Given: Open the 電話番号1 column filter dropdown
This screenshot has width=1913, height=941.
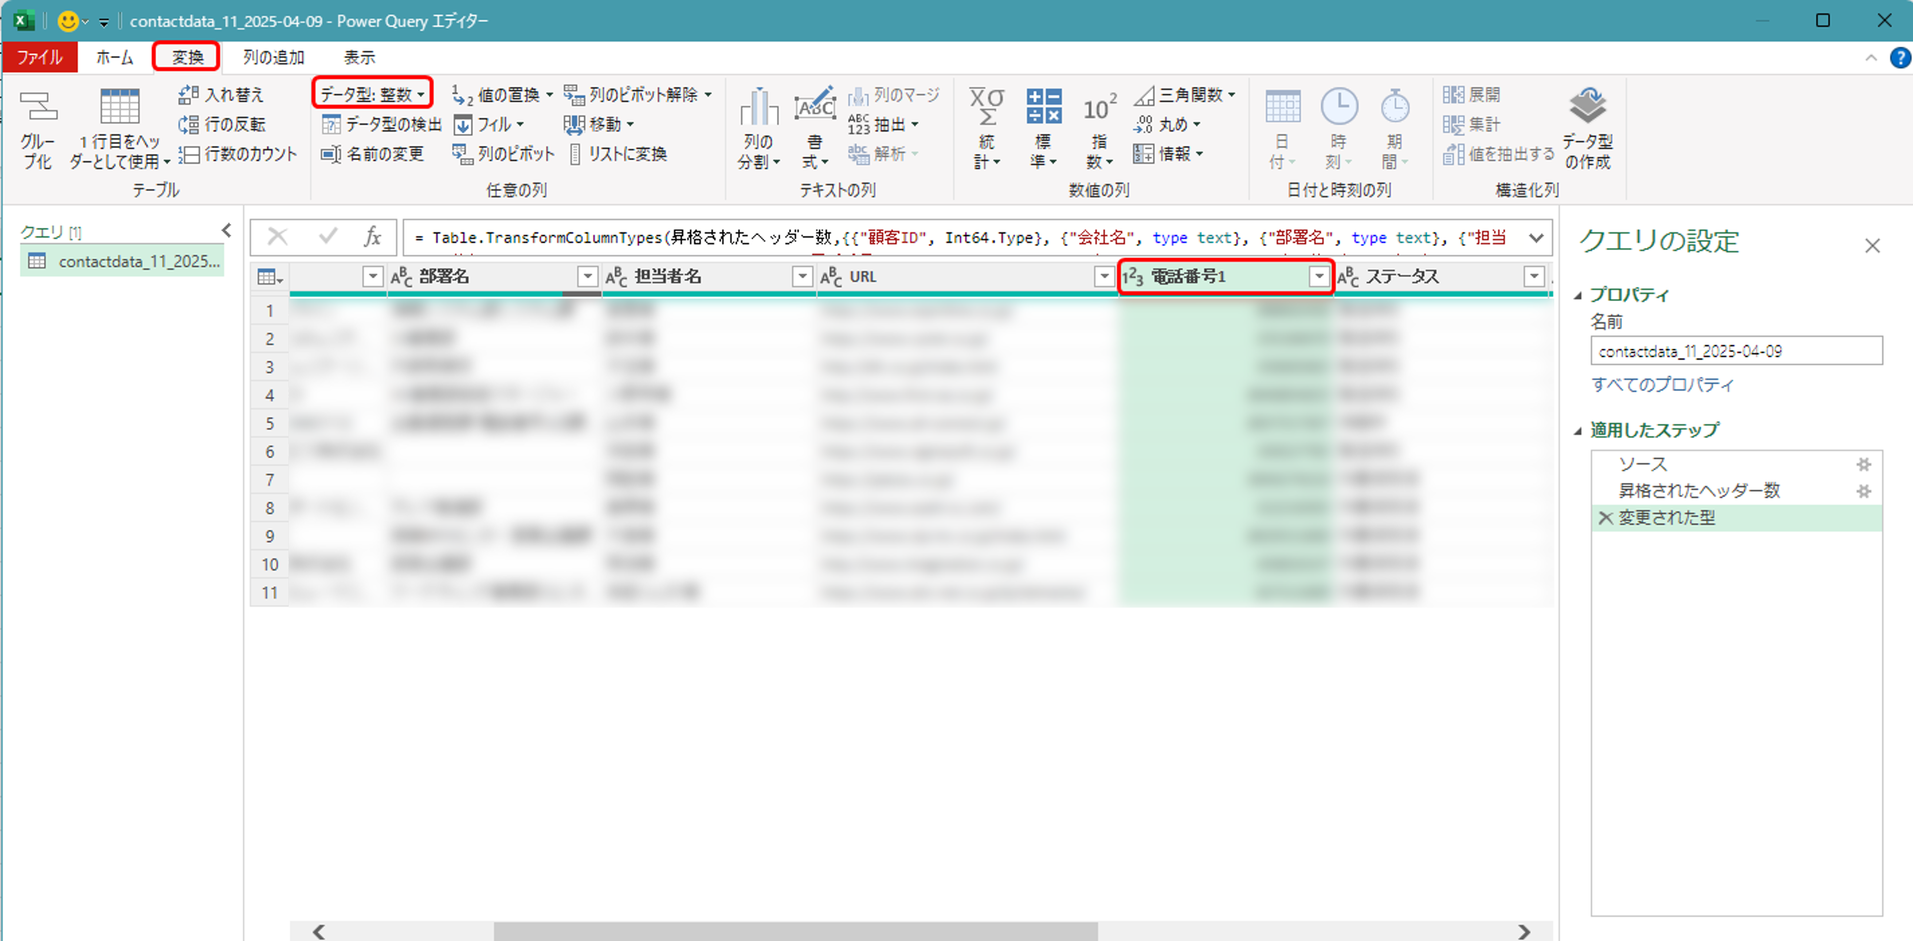Looking at the screenshot, I should pyautogui.click(x=1319, y=277).
